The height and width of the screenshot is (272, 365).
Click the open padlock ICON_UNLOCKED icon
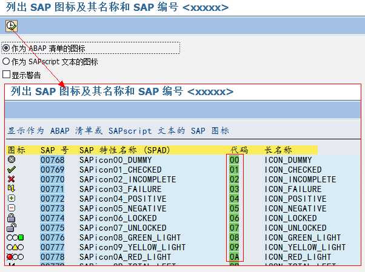[12, 227]
